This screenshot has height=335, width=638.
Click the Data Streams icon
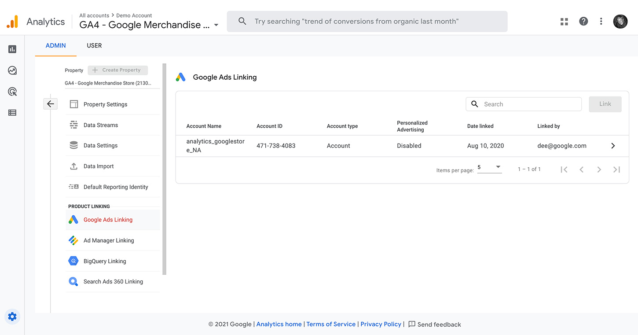tap(74, 125)
